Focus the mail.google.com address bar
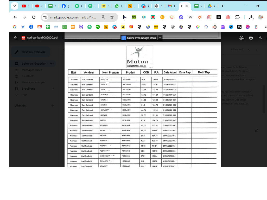The image size is (267, 200). click(x=73, y=17)
